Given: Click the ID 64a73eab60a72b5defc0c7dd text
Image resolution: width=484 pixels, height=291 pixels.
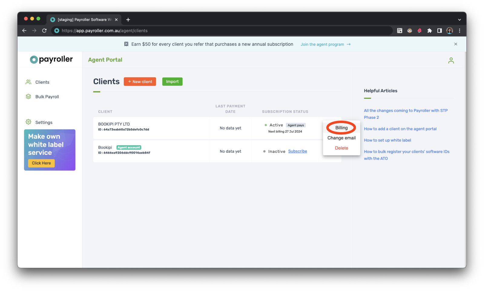Looking at the screenshot, I should (x=123, y=129).
